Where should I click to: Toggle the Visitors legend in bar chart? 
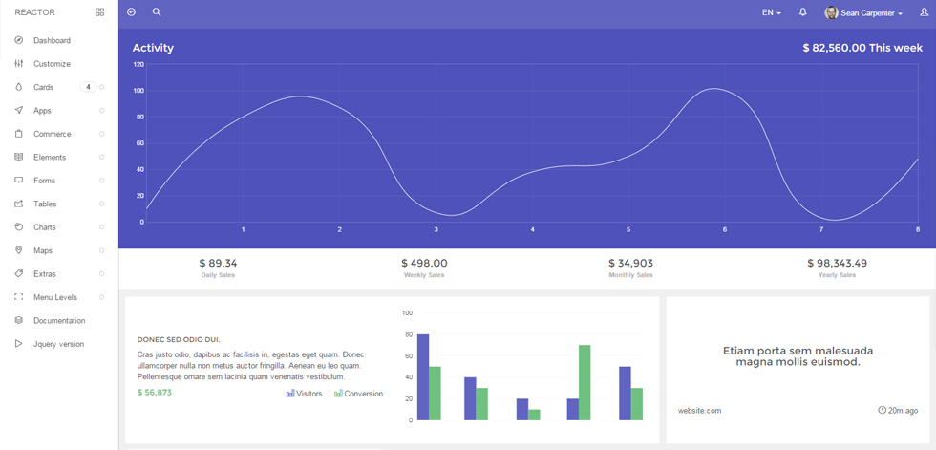(x=304, y=394)
